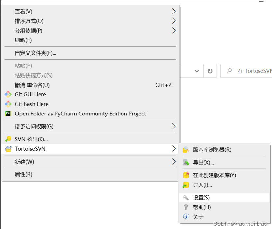This screenshot has height=229, width=272.
Task: Expand the 分组依据(P) submenu arrow
Action: click(x=174, y=31)
